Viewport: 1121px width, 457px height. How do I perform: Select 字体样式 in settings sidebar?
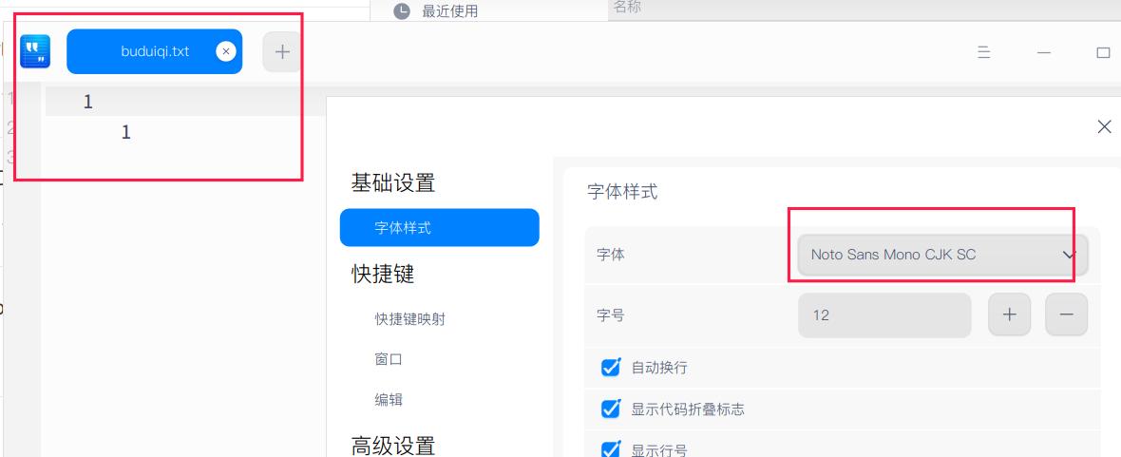point(440,227)
